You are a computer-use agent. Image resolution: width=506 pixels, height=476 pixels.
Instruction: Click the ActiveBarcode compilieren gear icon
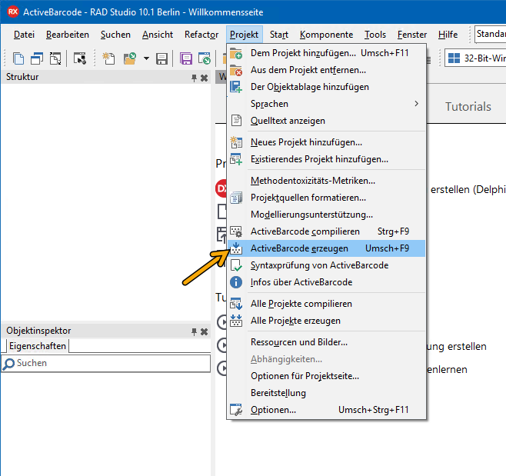[236, 231]
